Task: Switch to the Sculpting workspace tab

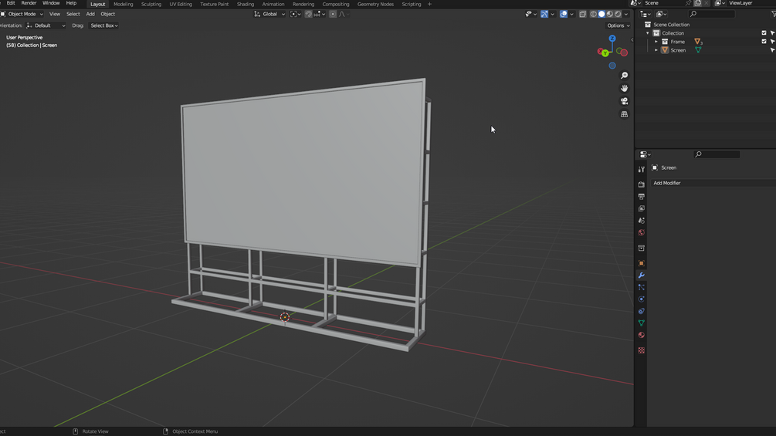Action: point(151,4)
